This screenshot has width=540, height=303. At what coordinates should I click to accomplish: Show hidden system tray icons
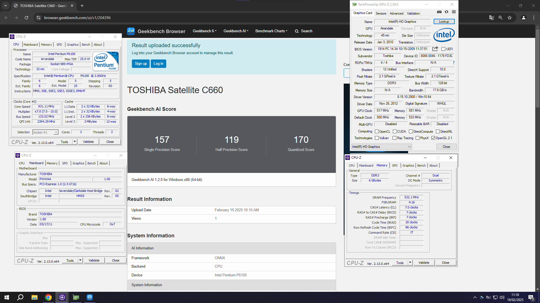point(475,297)
